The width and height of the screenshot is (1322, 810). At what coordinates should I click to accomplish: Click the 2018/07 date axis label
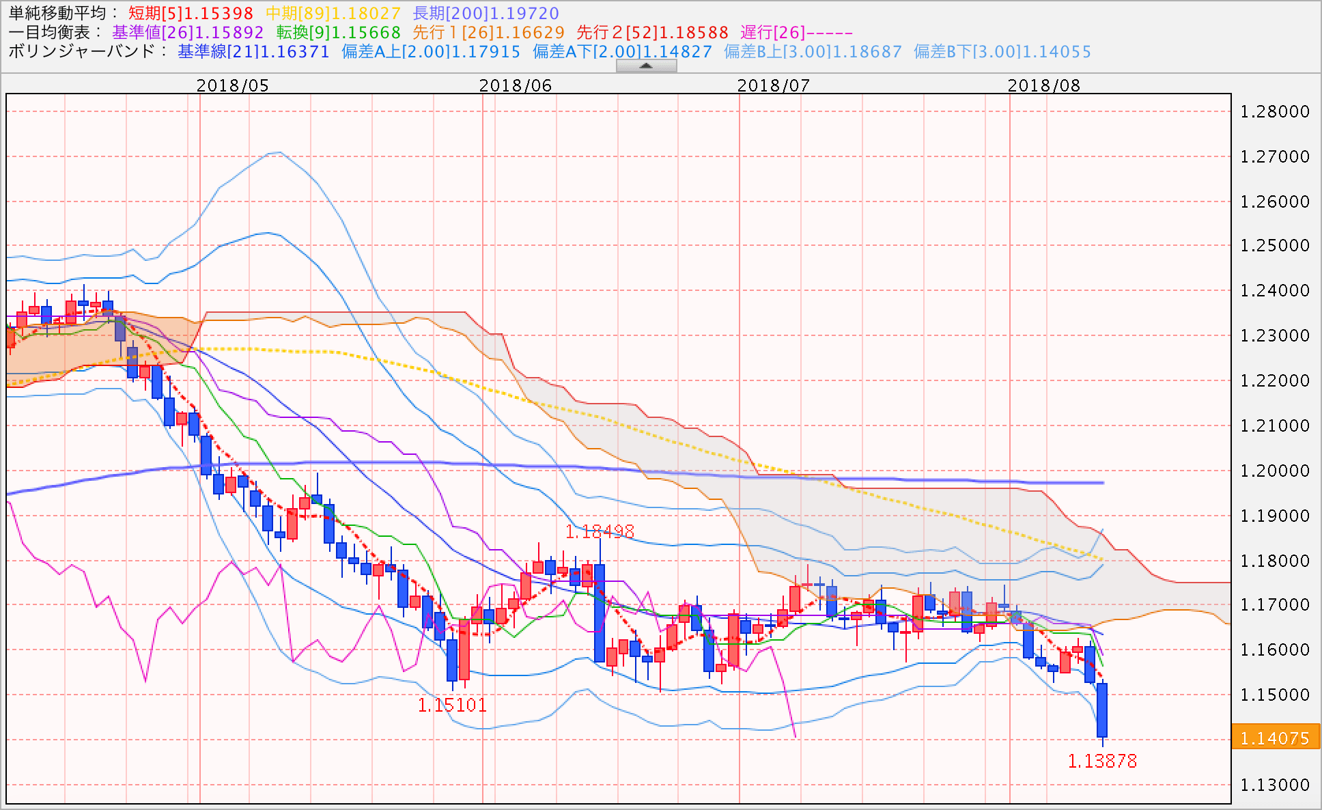click(x=774, y=85)
